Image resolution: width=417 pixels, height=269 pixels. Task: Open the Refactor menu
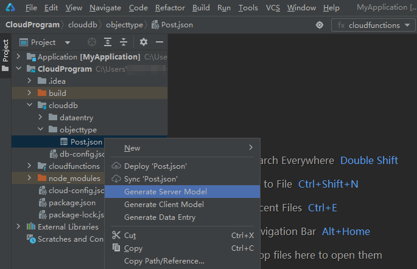pyautogui.click(x=170, y=8)
